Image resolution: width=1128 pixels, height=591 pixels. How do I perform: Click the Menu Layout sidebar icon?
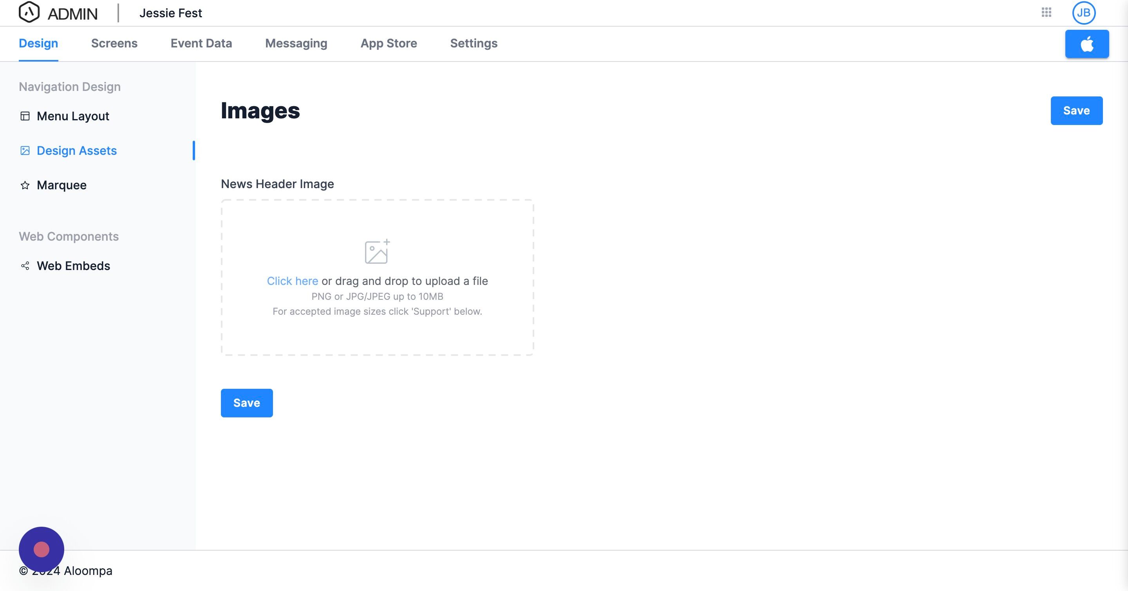point(25,116)
